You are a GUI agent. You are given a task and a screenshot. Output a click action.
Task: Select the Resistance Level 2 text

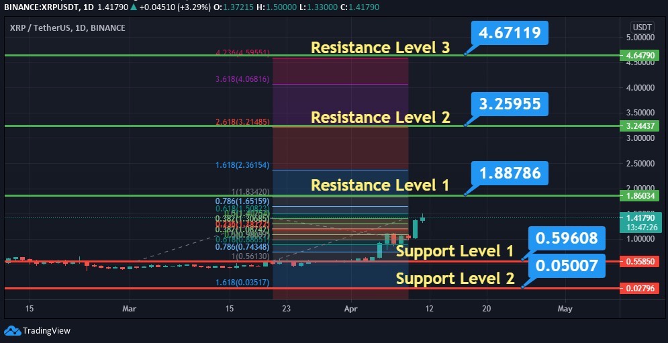coord(380,117)
